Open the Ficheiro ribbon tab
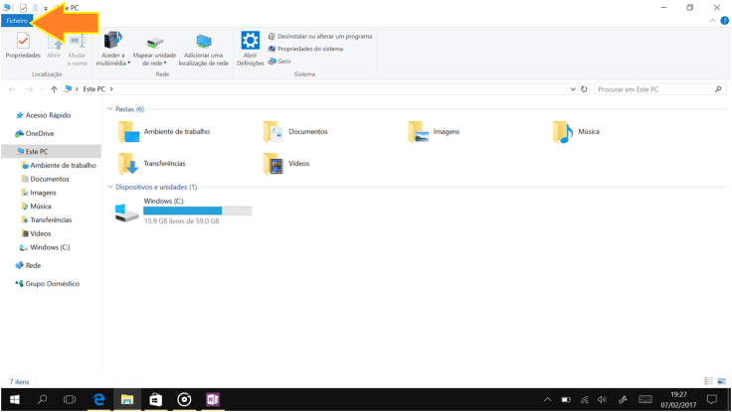Image resolution: width=732 pixels, height=412 pixels. 17,20
